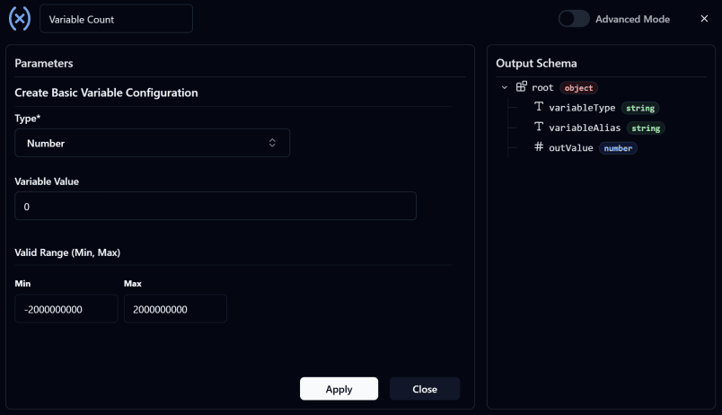Click the Valid Range (Min, Max) heading
Image resolution: width=722 pixels, height=415 pixels.
point(67,252)
